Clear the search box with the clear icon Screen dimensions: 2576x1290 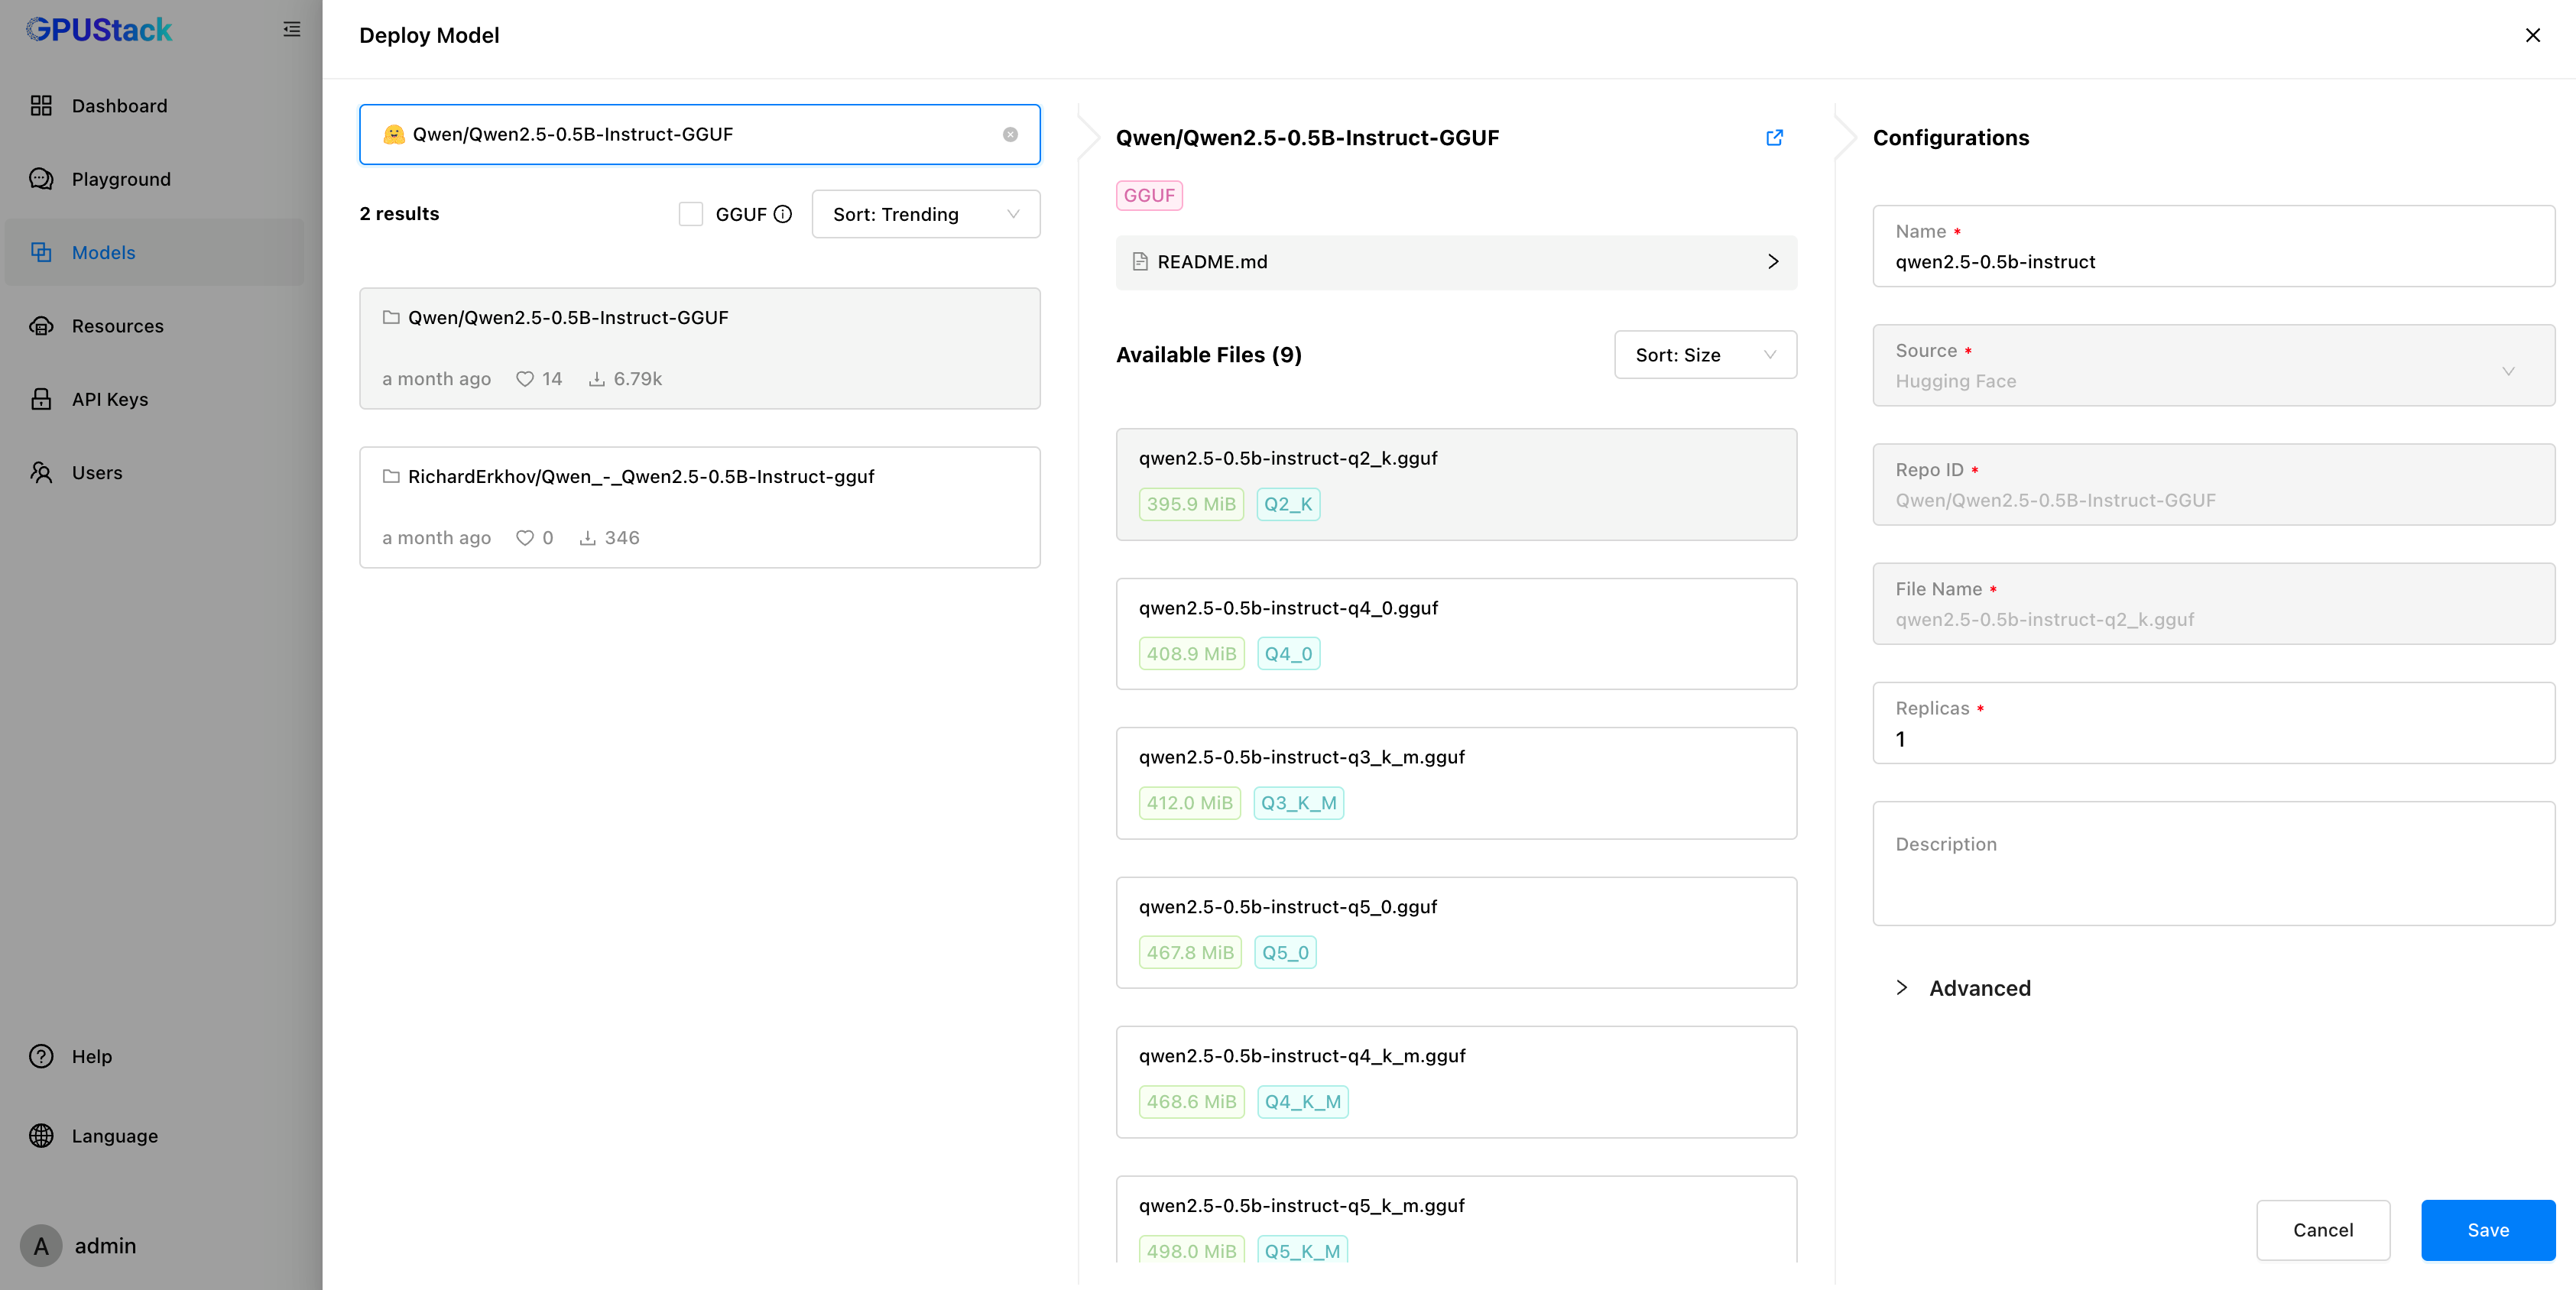tap(1011, 134)
